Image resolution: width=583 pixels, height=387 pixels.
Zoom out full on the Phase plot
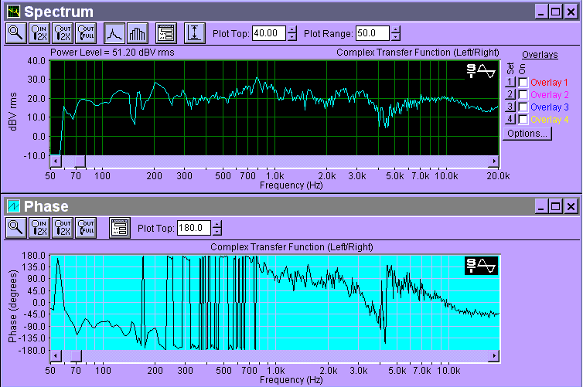point(85,227)
